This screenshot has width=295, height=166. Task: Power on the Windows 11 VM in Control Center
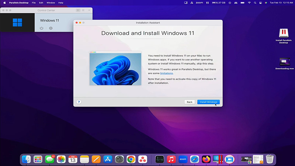point(42,28)
